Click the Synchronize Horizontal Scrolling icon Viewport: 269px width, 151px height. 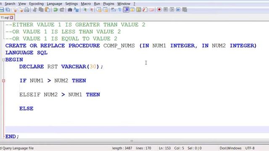[x=105, y=10]
